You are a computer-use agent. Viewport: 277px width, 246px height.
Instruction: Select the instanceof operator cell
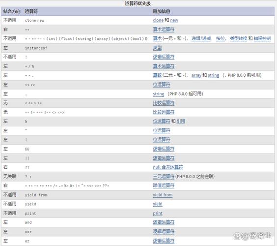click(36, 48)
